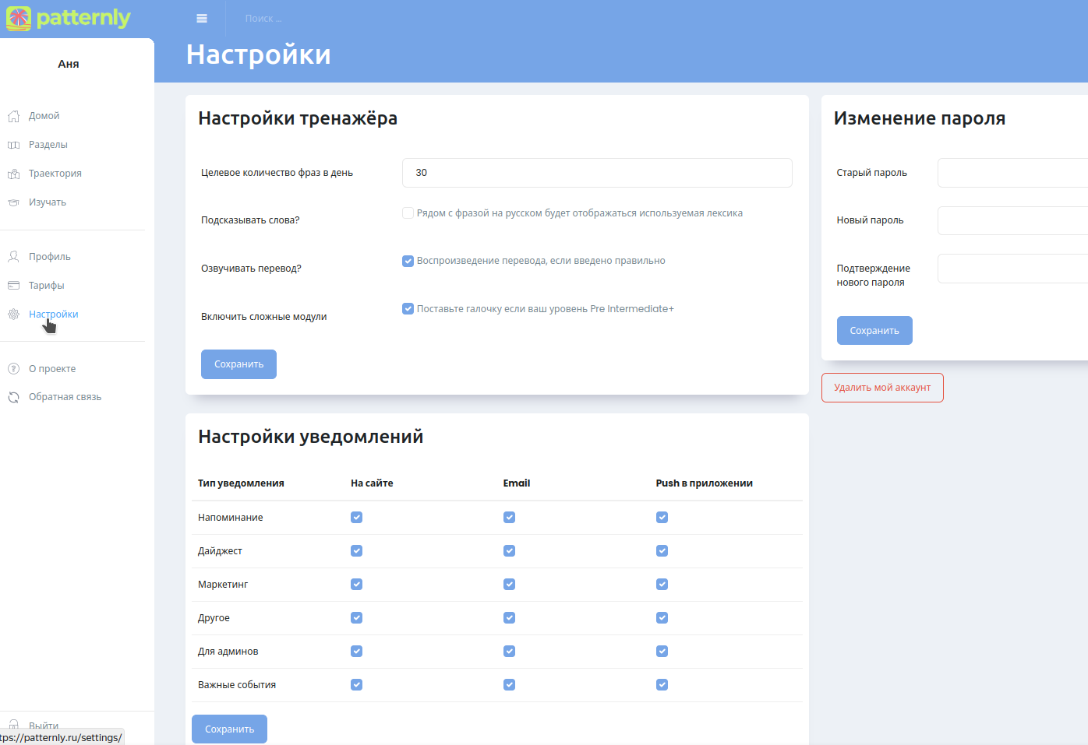1088x745 pixels.
Task: Click the Траектория sidebar icon
Action: tap(14, 174)
